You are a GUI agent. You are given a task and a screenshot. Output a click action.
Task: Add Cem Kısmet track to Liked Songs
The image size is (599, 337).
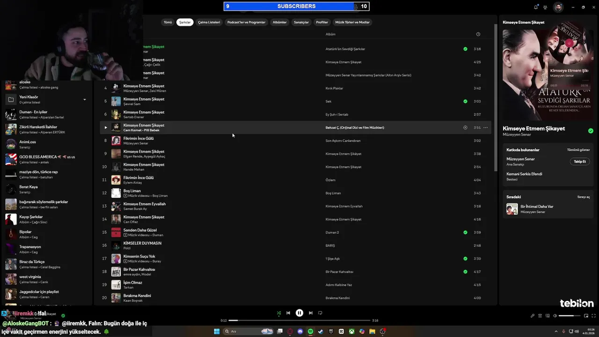coord(465,127)
